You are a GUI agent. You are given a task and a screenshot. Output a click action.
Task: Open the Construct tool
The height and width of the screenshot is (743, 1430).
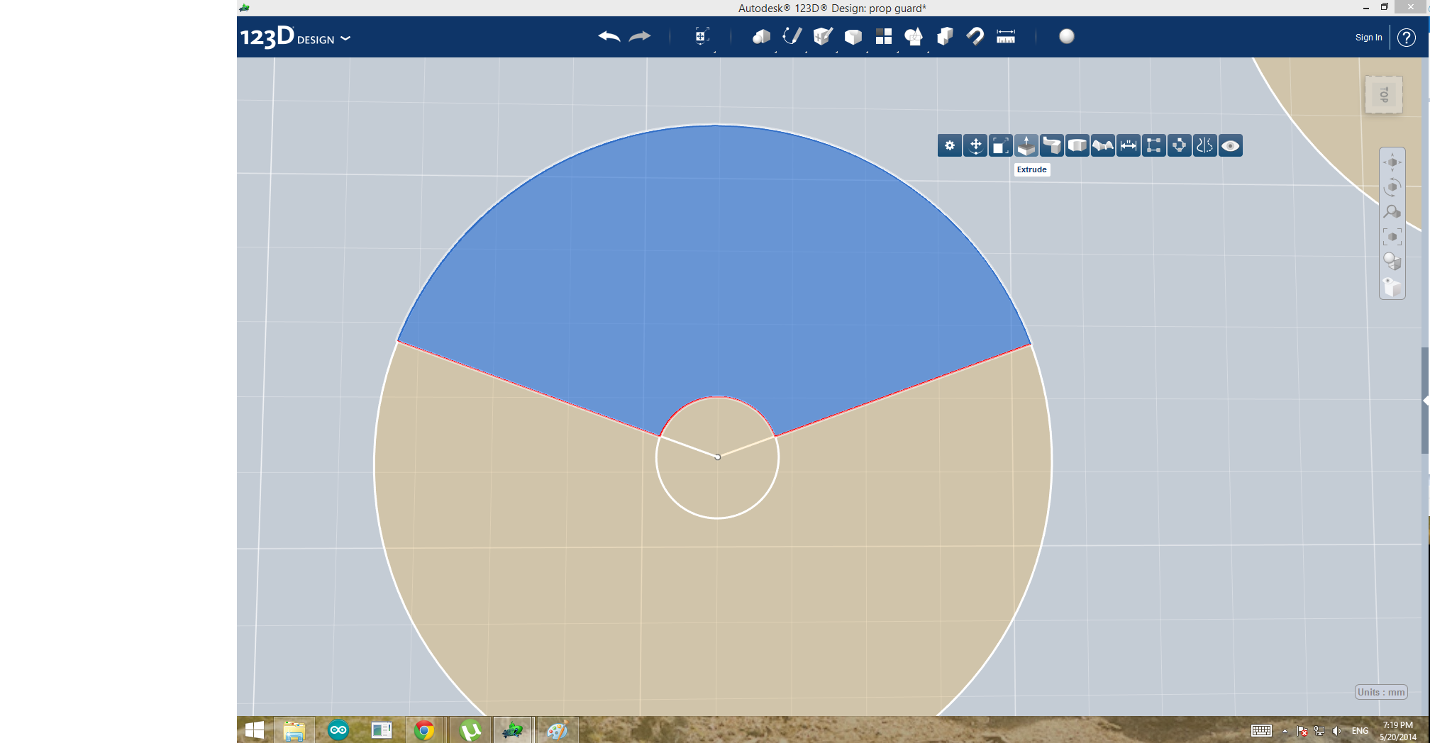[823, 36]
